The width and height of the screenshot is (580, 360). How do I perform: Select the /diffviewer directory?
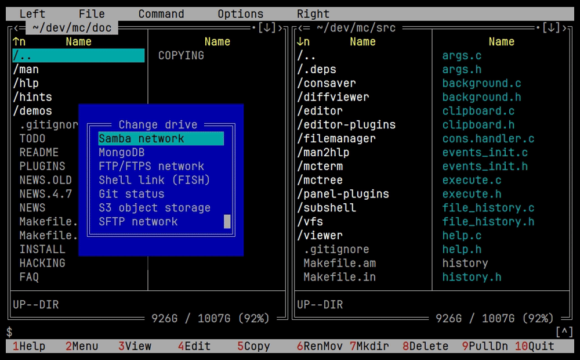pos(333,97)
